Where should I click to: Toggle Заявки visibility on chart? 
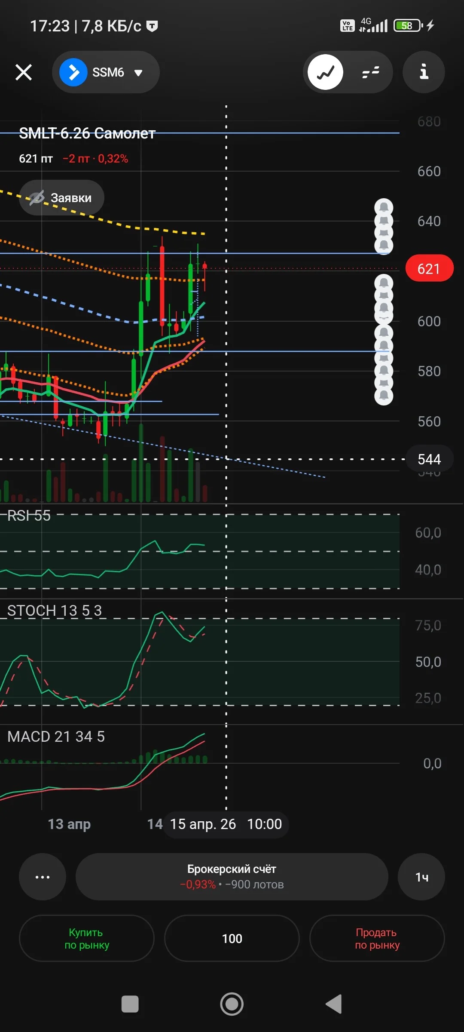(x=62, y=198)
